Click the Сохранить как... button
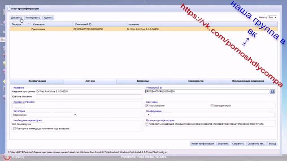The width and height of the screenshot is (287, 161). (256, 144)
